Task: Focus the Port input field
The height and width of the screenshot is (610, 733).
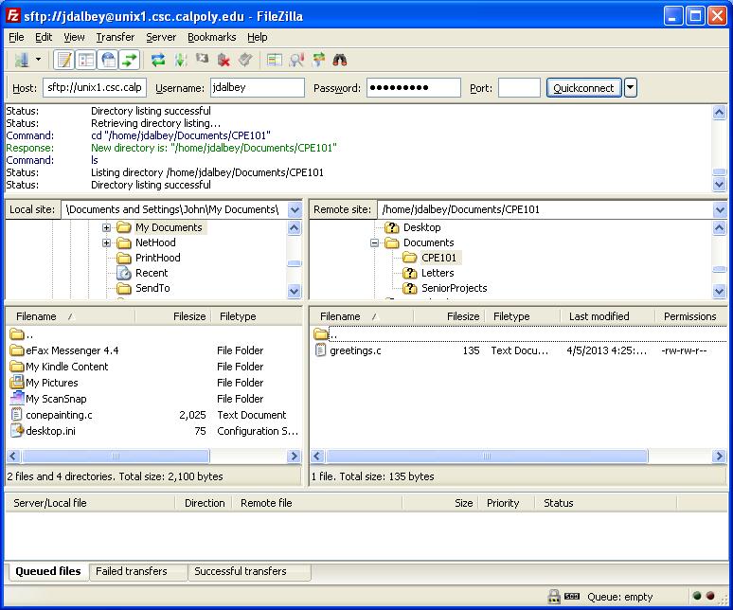Action: click(519, 88)
